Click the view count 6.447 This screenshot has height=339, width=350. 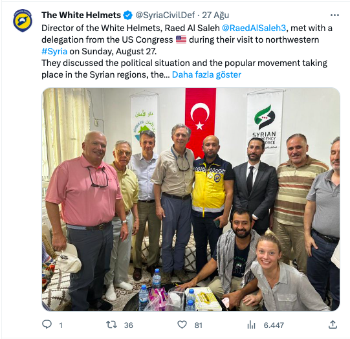pos(274,325)
